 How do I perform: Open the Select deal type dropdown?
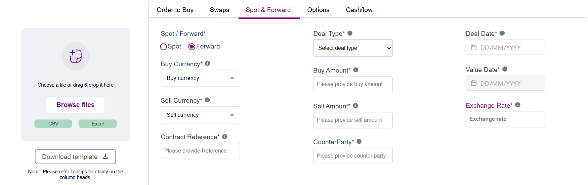coord(353,48)
